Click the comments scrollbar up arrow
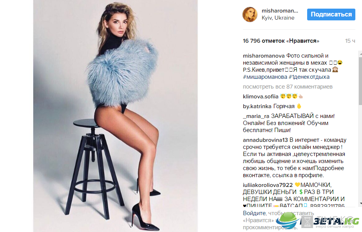The image size is (362, 232). (360, 54)
